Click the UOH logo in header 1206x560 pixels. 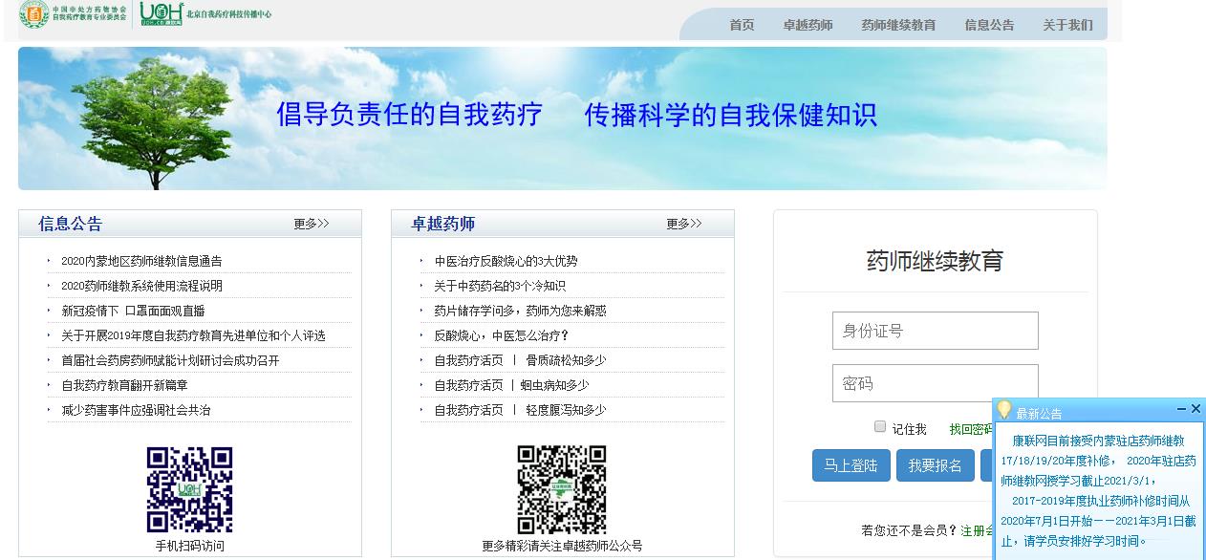[x=161, y=13]
